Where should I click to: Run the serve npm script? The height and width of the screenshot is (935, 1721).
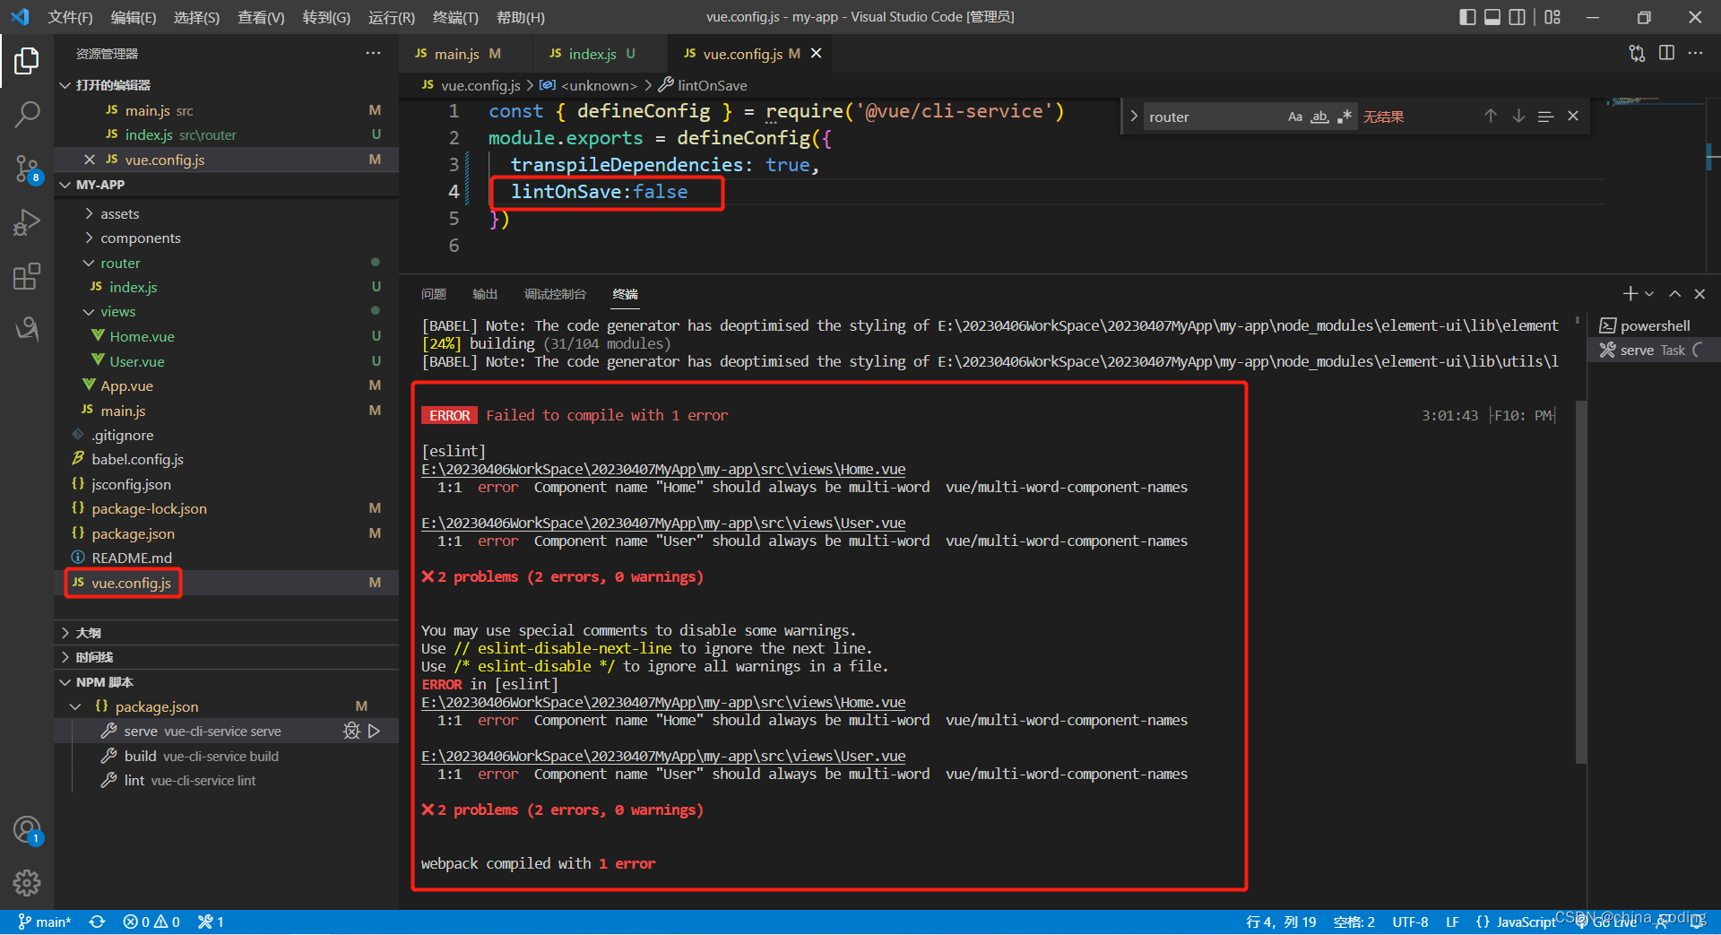(374, 732)
